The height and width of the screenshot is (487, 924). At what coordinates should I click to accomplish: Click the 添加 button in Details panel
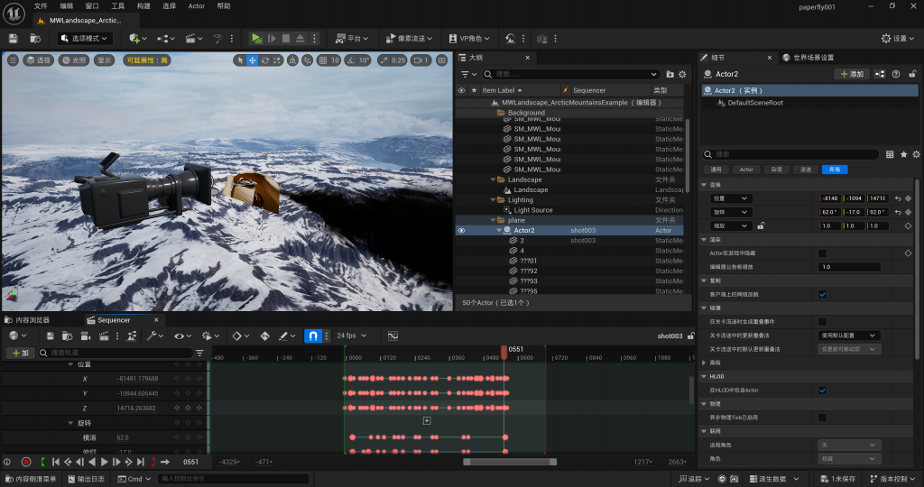click(x=851, y=74)
